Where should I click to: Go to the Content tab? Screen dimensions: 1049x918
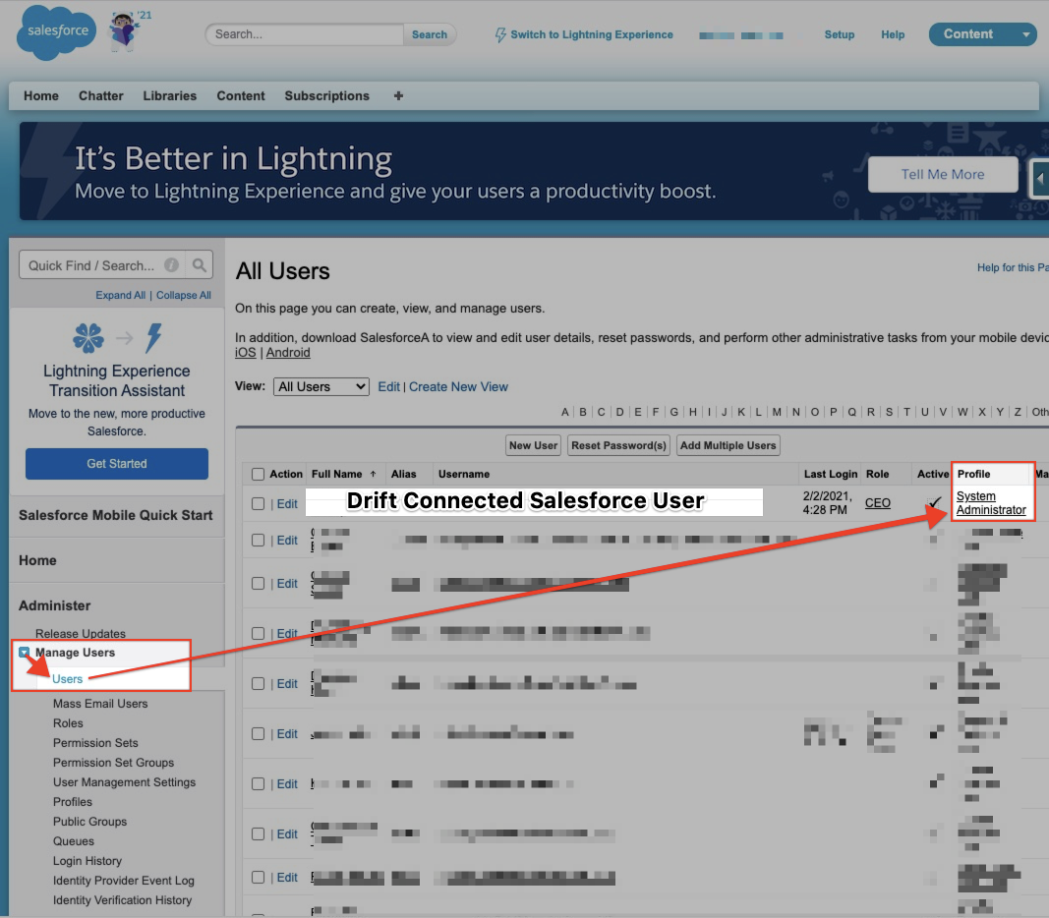241,95
